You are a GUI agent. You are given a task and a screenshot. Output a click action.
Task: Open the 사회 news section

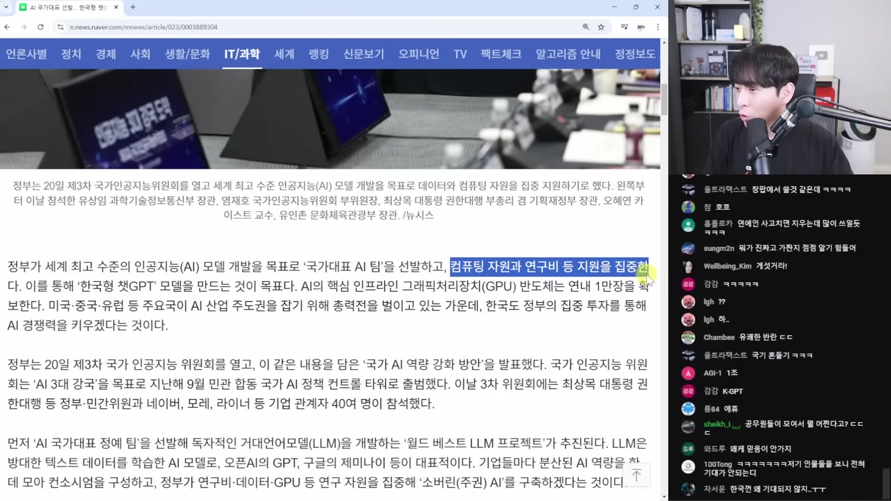(140, 54)
